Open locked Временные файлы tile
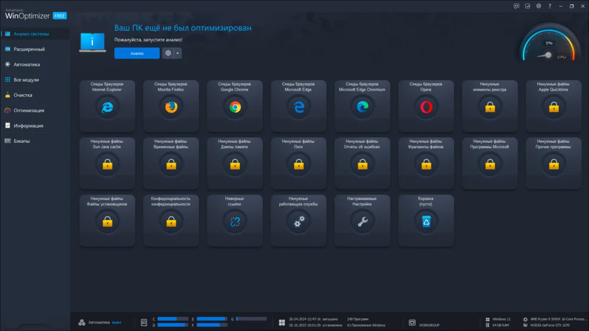This screenshot has height=331, width=589. [x=171, y=163]
